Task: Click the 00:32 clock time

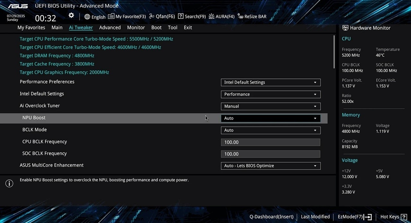Action: click(46, 18)
